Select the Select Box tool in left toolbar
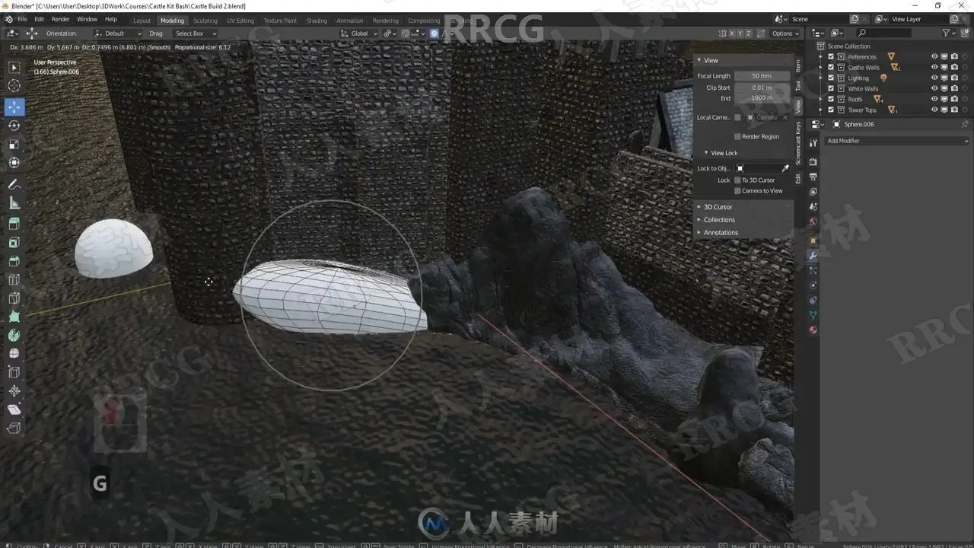The height and width of the screenshot is (548, 974). pyautogui.click(x=14, y=67)
